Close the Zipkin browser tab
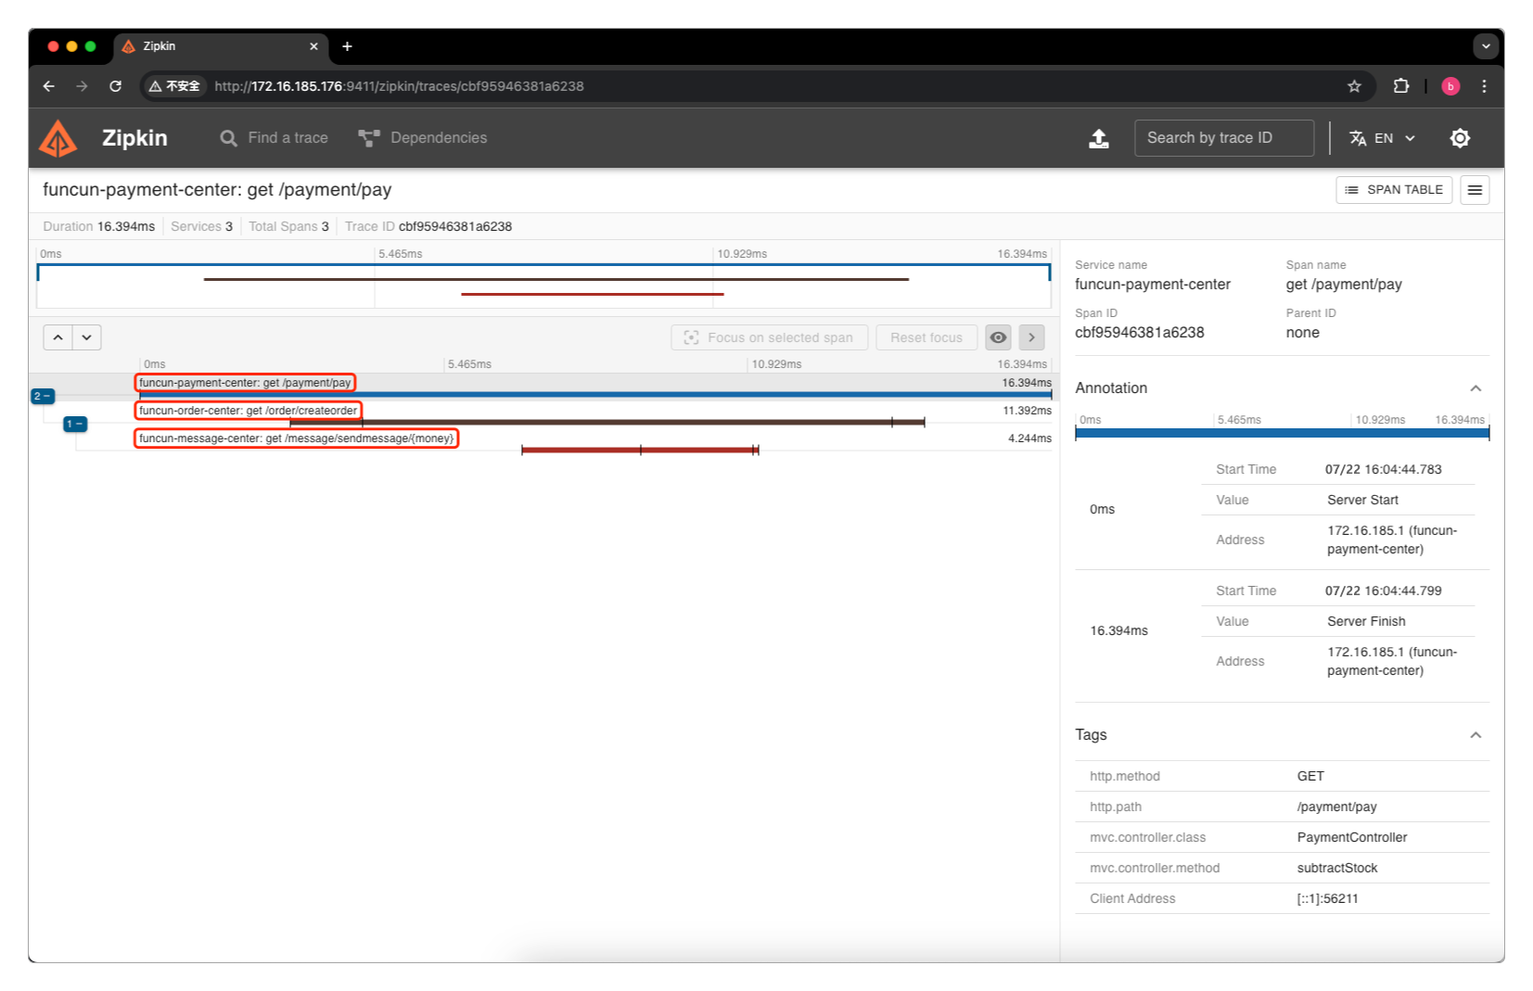The width and height of the screenshot is (1533, 991). pos(313,46)
